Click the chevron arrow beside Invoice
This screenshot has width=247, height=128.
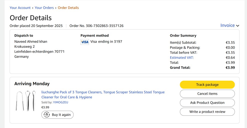pos(237,26)
